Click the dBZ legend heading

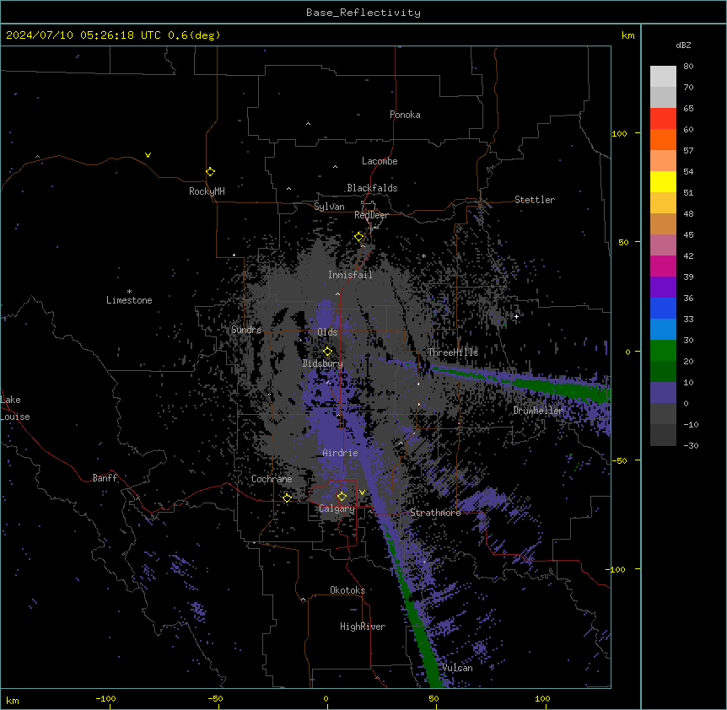pyautogui.click(x=683, y=46)
